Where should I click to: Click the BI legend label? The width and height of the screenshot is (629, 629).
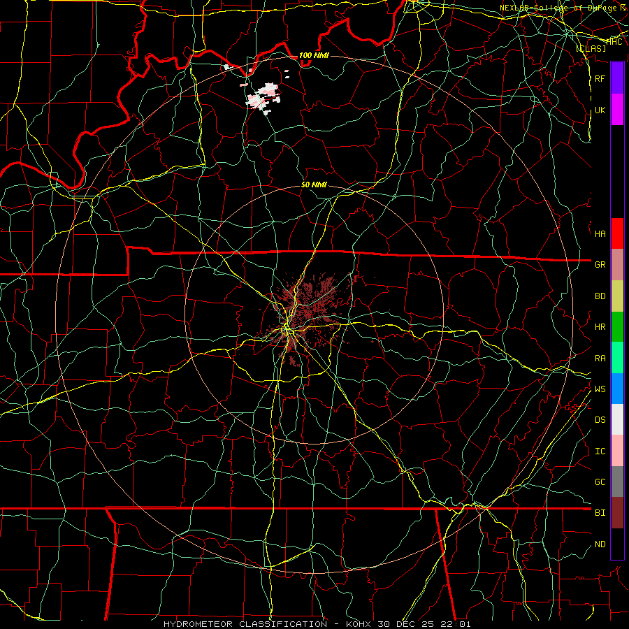click(x=600, y=513)
